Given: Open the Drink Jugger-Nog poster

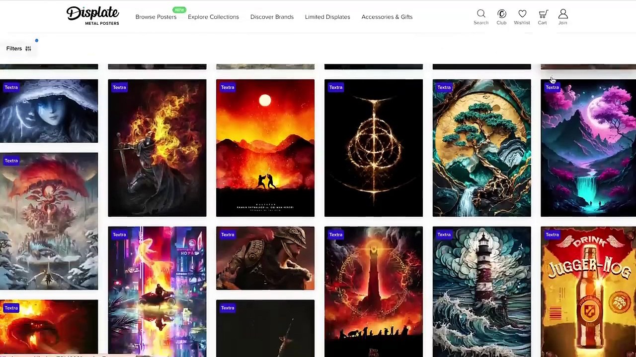Looking at the screenshot, I should point(588,292).
